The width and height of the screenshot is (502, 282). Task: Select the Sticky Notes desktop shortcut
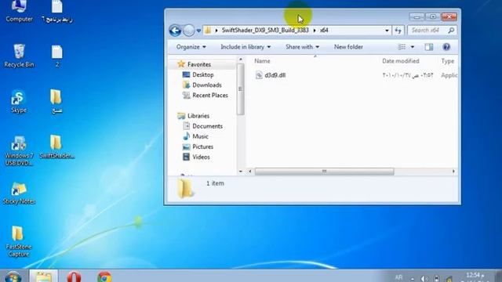click(x=19, y=193)
